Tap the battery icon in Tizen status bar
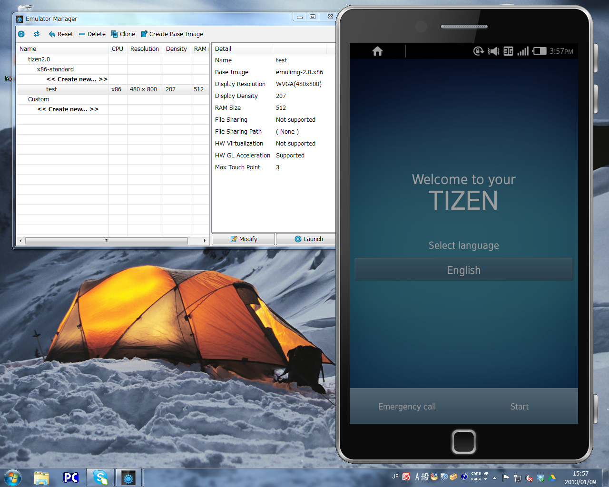609x487 pixels. (539, 51)
